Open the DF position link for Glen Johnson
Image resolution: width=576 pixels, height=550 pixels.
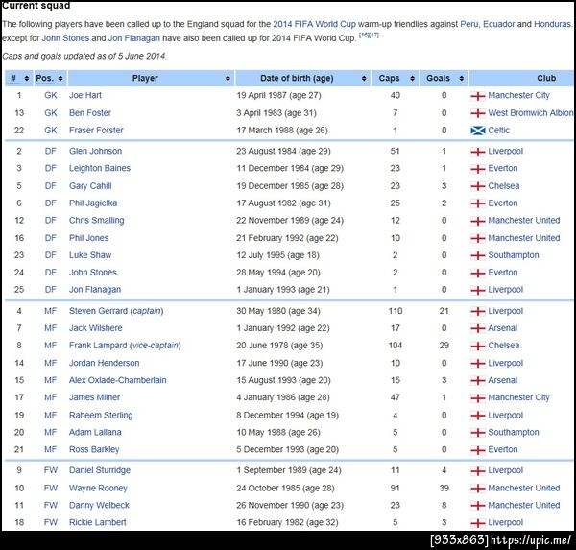coord(50,151)
